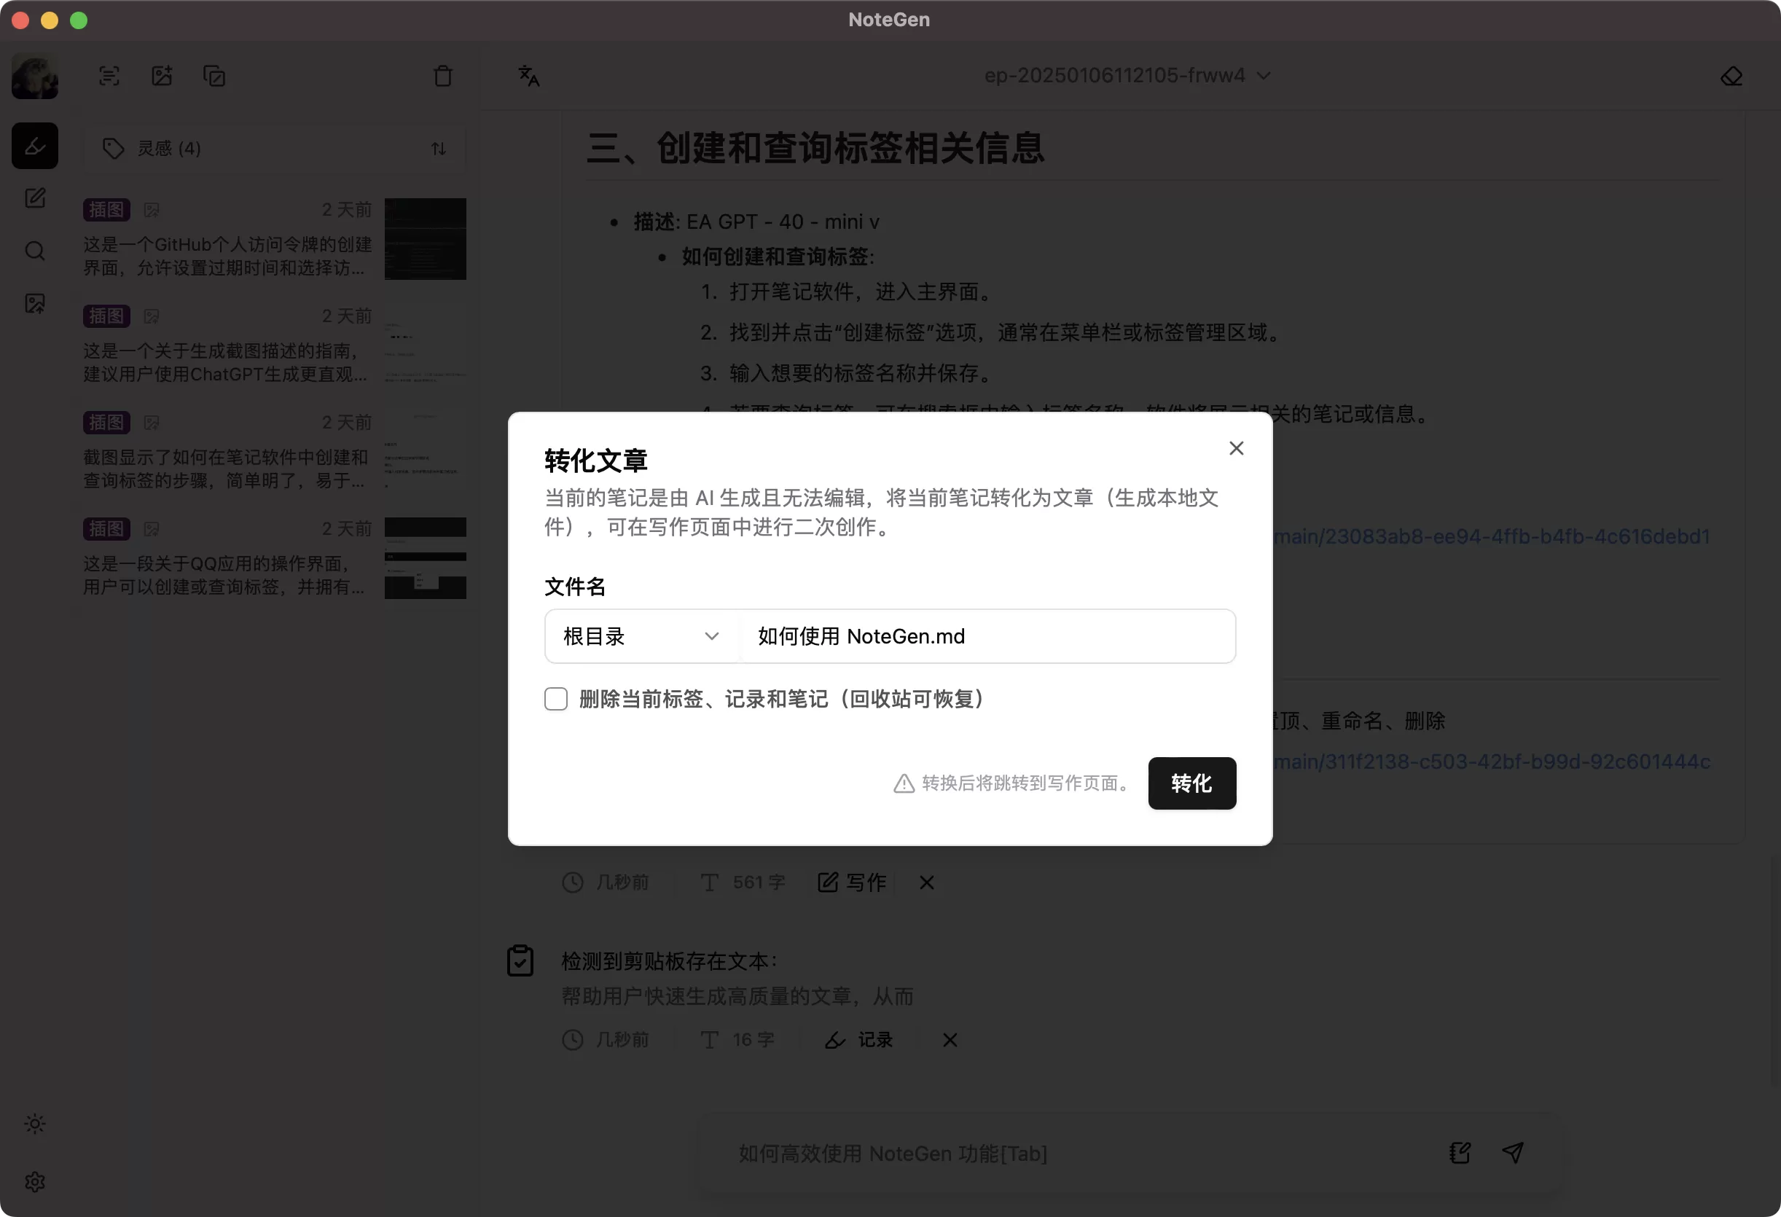Open the trash icon to delete records
1781x1217 pixels.
coord(443,76)
